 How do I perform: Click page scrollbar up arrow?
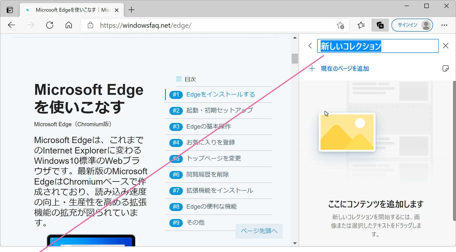[295, 38]
